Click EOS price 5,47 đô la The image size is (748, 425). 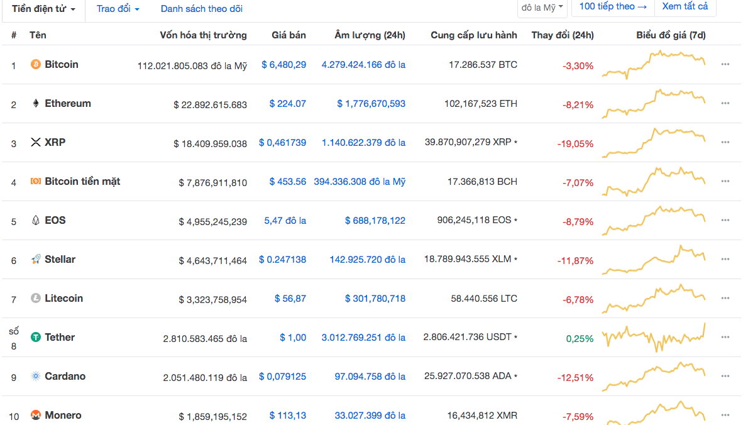(285, 221)
